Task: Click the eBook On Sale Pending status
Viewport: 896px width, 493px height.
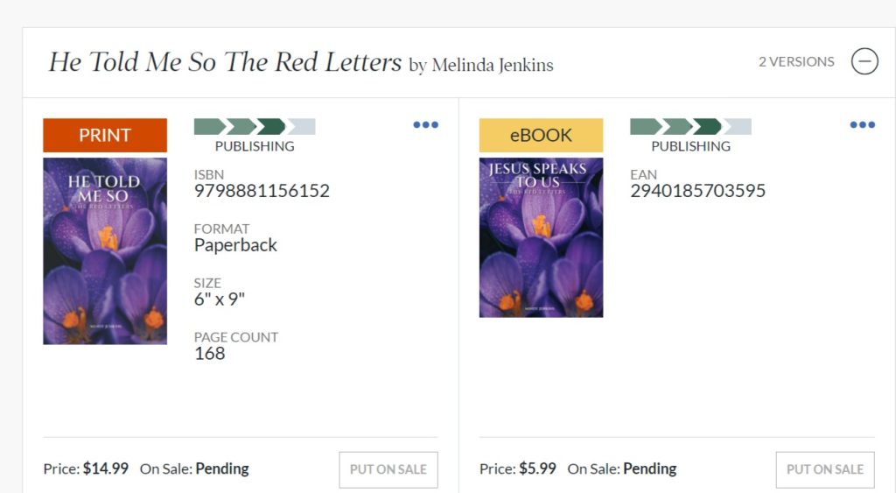Action: (x=649, y=468)
